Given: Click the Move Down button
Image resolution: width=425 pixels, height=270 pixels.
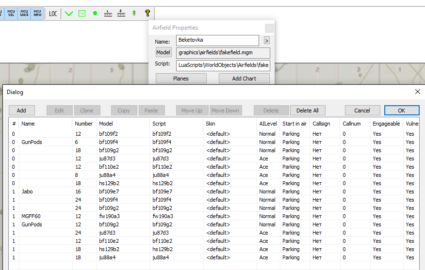Looking at the screenshot, I should (226, 111).
